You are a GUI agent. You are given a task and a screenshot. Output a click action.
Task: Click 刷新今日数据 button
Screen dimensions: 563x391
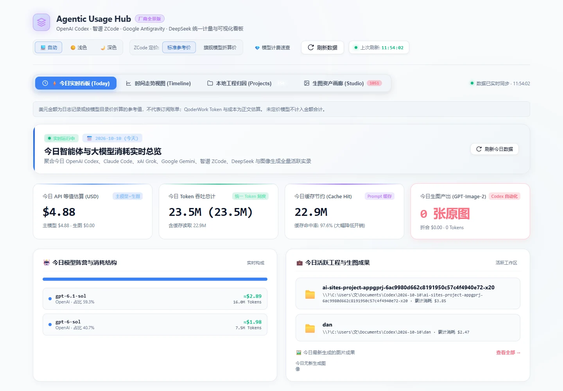coord(495,149)
